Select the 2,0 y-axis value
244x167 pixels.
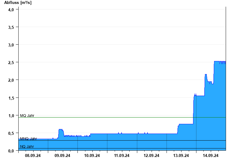tap(11, 80)
